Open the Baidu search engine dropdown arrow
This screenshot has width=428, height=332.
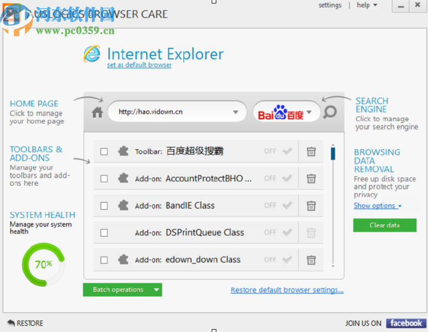pyautogui.click(x=309, y=112)
